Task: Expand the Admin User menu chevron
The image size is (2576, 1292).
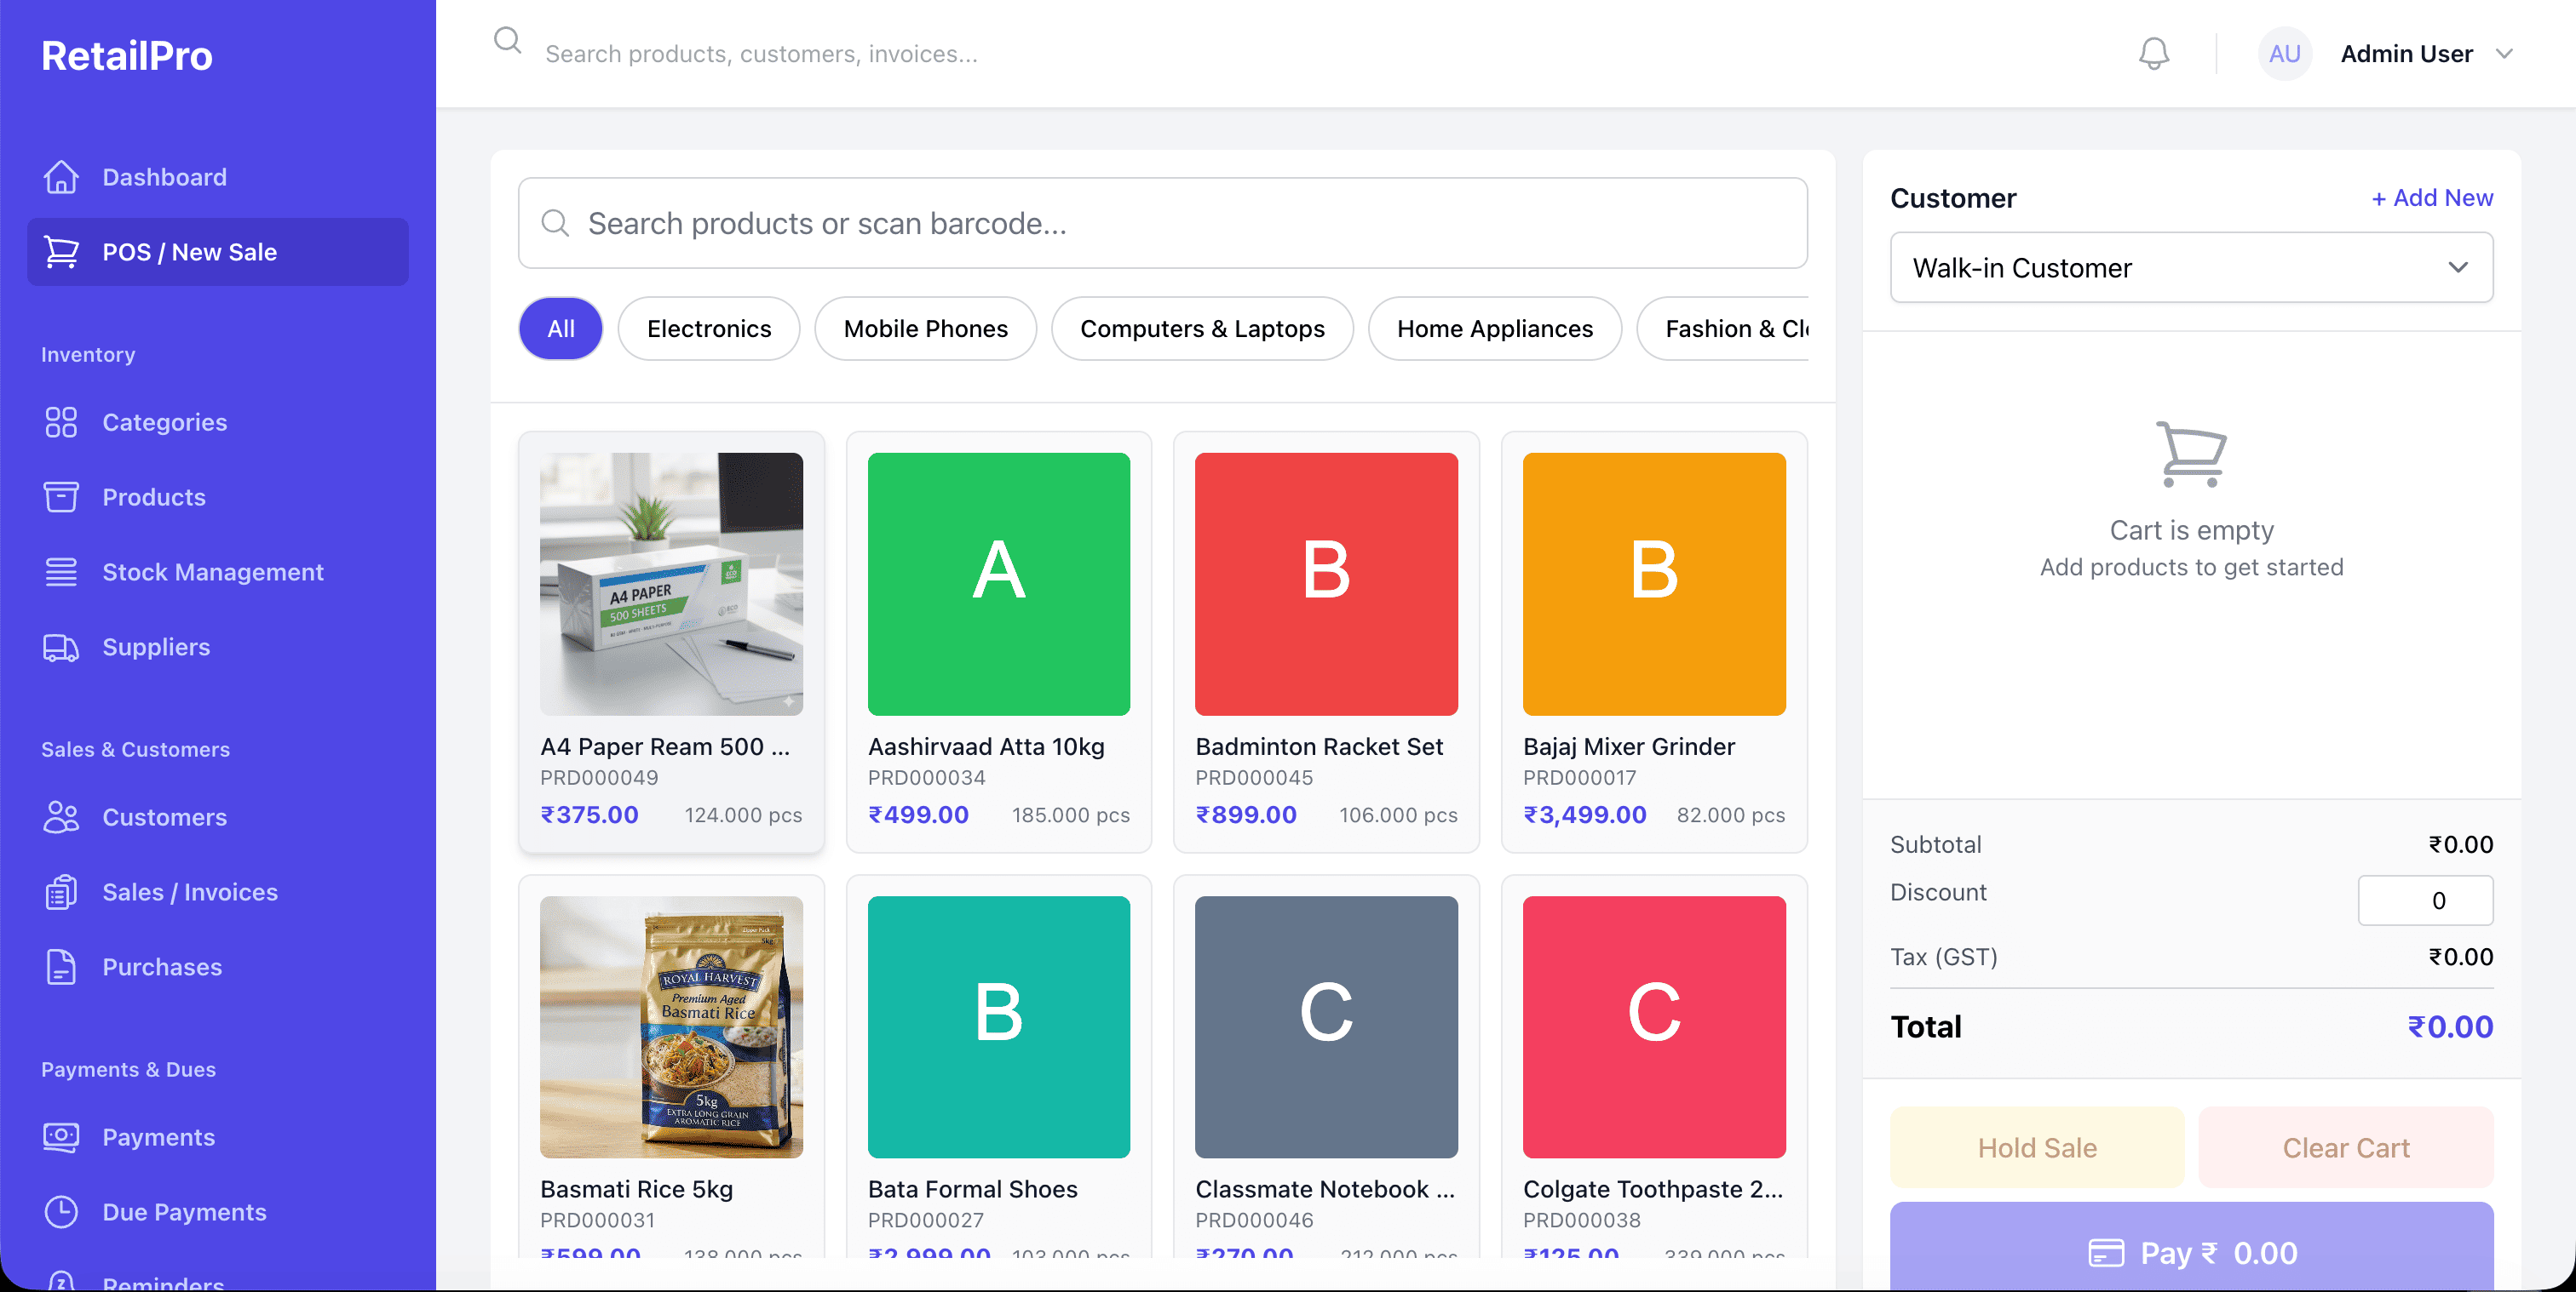Action: click(x=2504, y=54)
